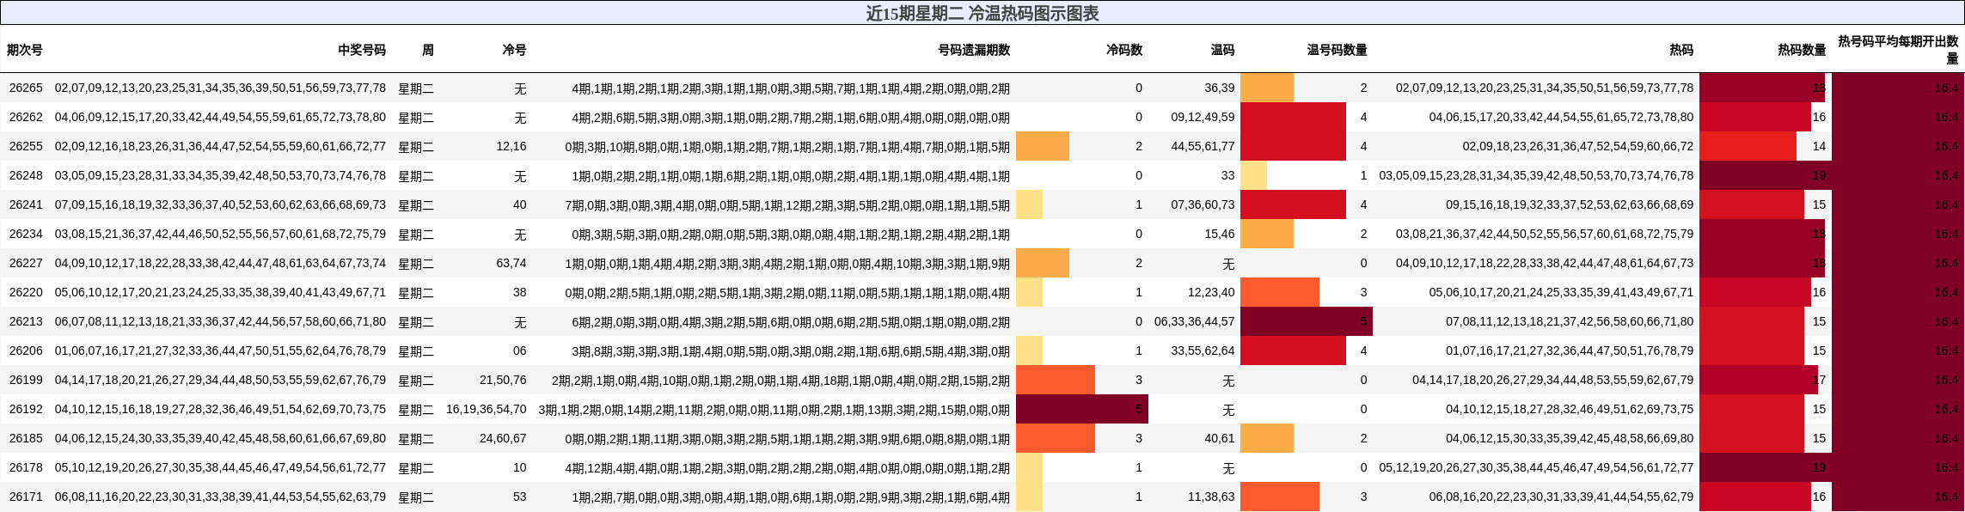The width and height of the screenshot is (1965, 512).
Task: Select period number 26185
Action: (x=26, y=438)
